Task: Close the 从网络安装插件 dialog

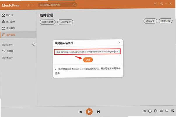Action: (119, 42)
